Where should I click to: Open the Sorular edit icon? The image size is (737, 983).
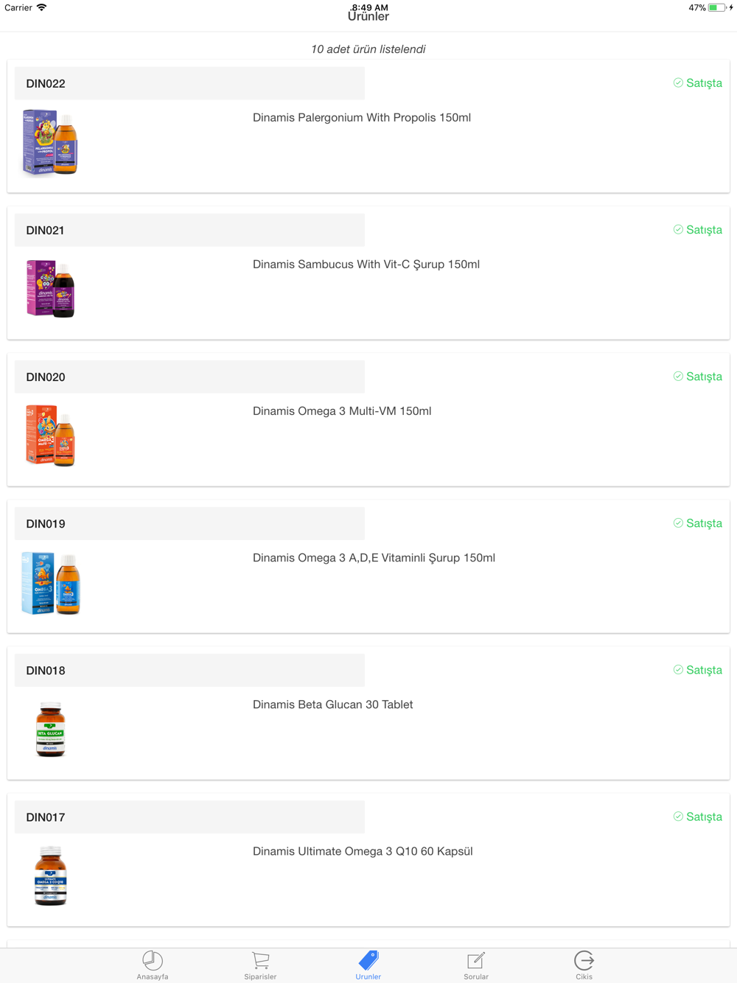476,960
